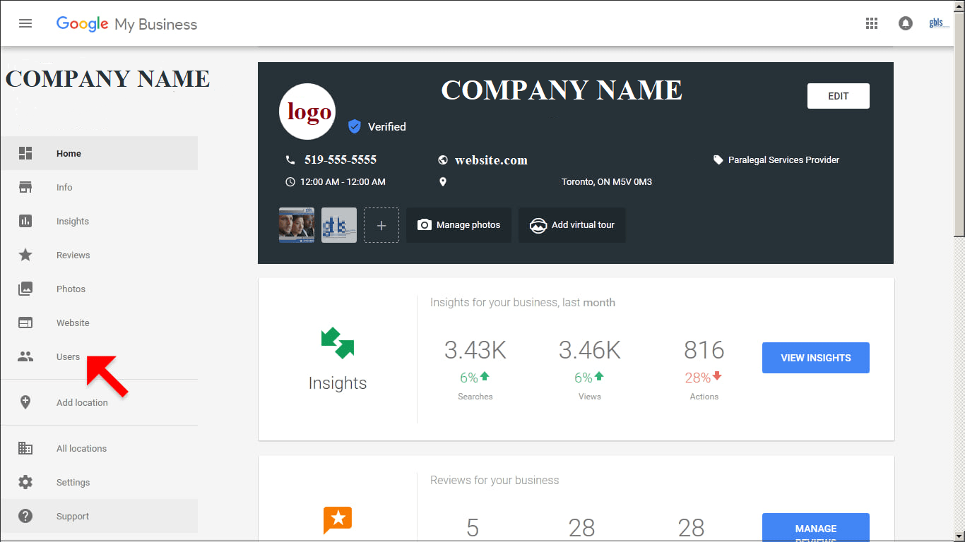965x542 pixels.
Task: Open Website in the sidebar
Action: coord(99,323)
